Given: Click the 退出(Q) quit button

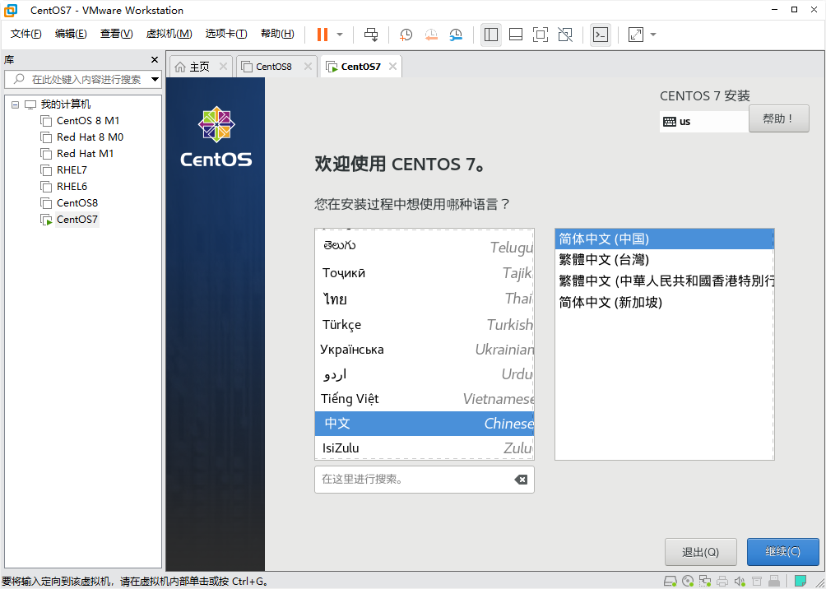Looking at the screenshot, I should [x=700, y=552].
